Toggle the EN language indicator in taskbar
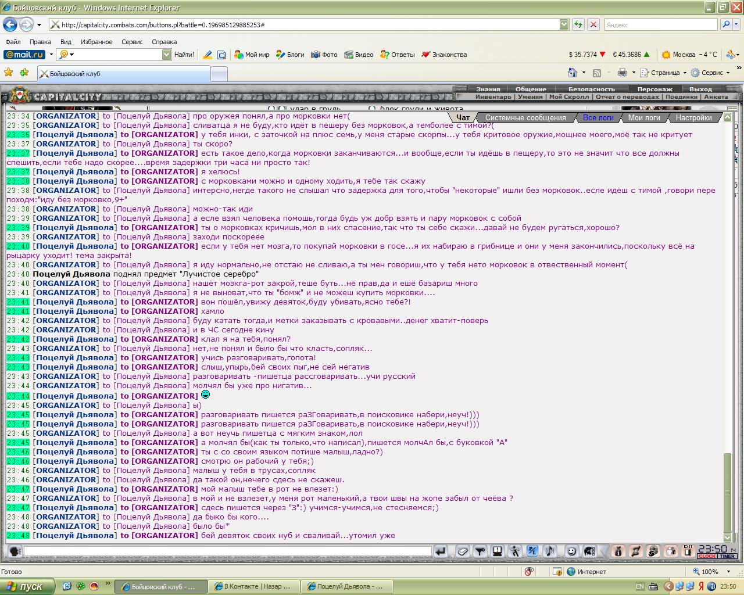Screen dimensions: 744x595 coord(640,586)
